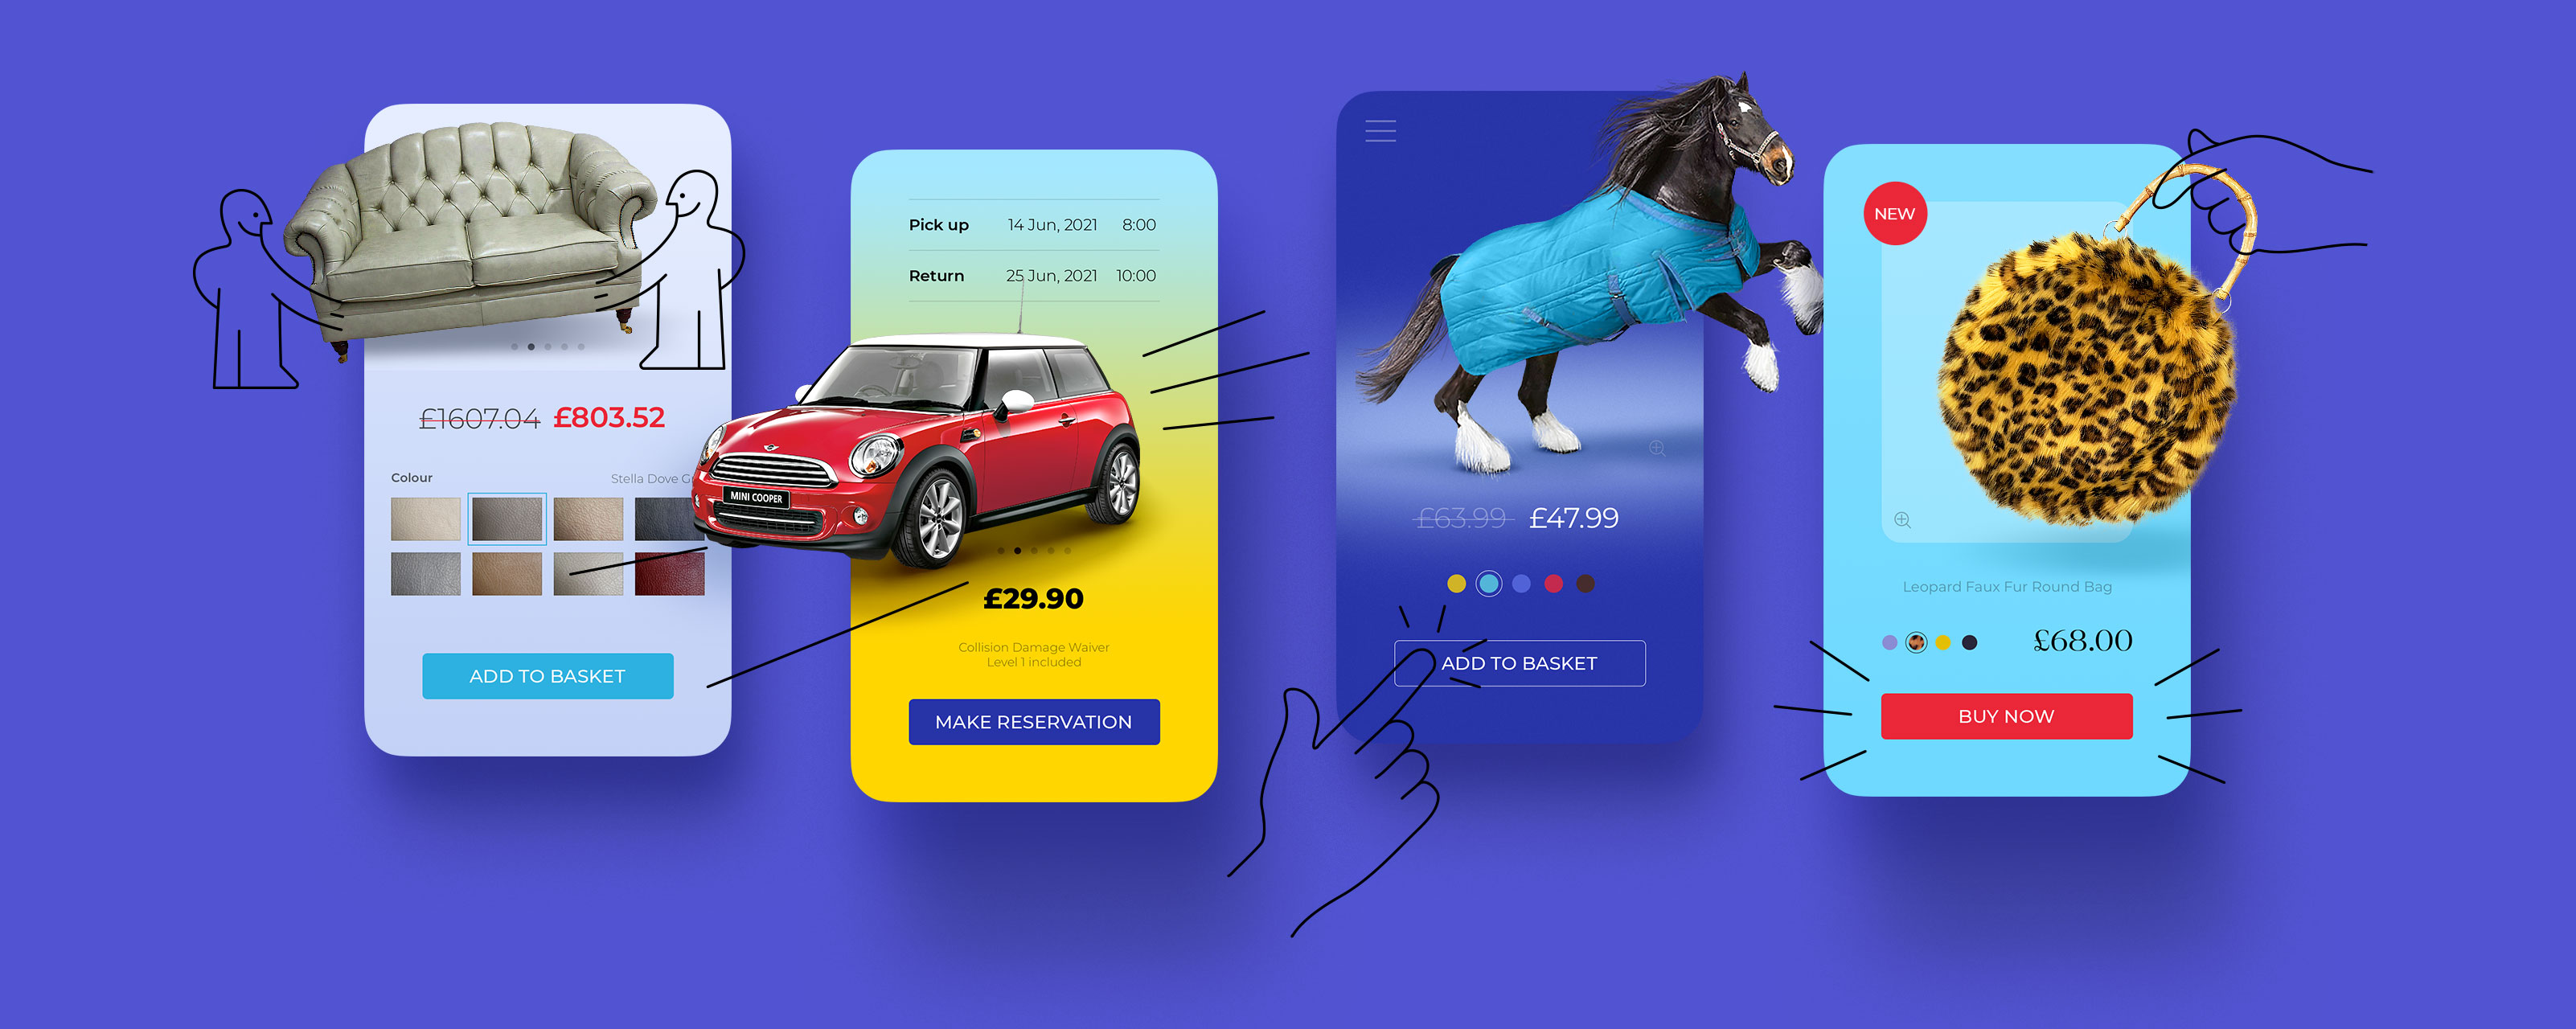Toggle the NEW badge on the bag card
The width and height of the screenshot is (2576, 1029).
coord(1888,212)
